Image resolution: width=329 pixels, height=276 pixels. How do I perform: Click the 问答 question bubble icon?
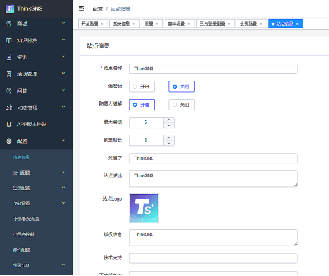point(9,91)
